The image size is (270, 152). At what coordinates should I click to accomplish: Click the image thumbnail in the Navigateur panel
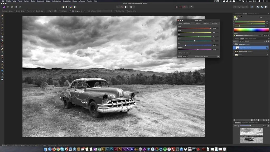[252, 135]
